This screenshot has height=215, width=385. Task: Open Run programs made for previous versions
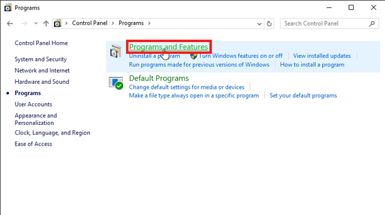pyautogui.click(x=199, y=65)
